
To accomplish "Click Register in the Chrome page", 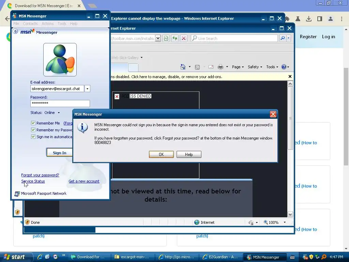I will point(308,37).
